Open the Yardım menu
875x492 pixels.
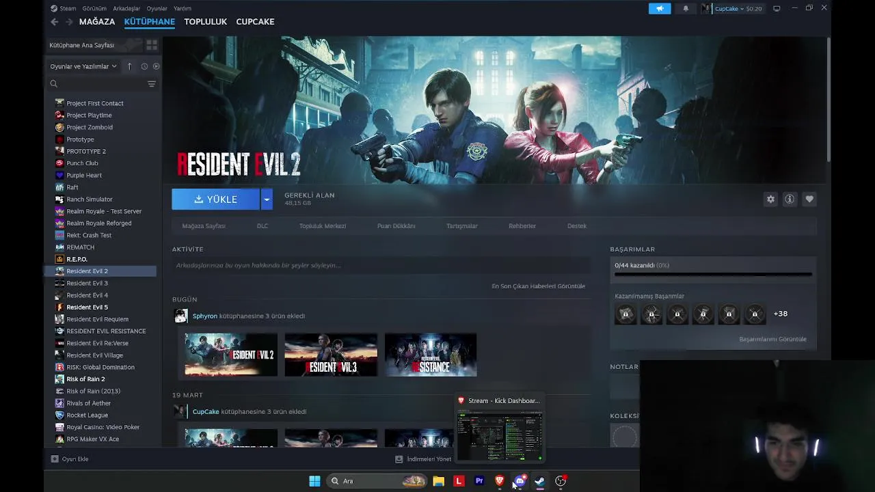click(x=183, y=8)
